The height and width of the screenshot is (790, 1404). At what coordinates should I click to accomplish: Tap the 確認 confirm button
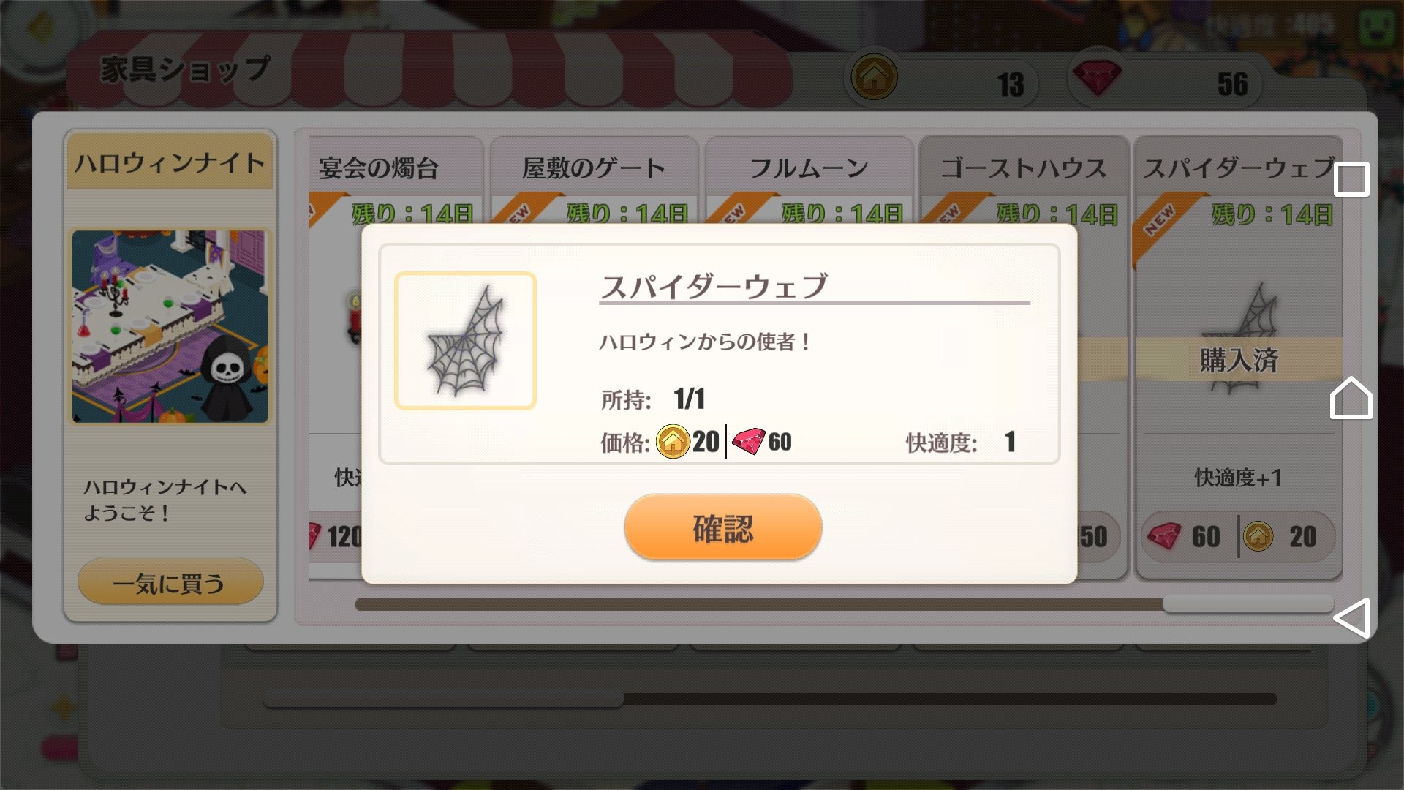[722, 527]
